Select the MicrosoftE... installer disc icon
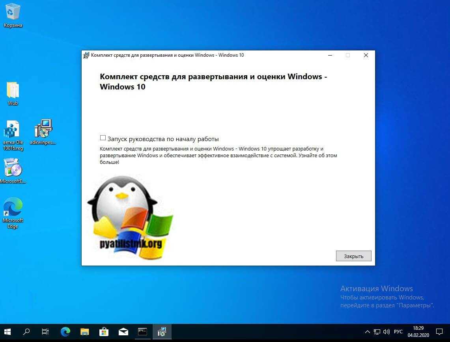The width and height of the screenshot is (450, 342). click(x=13, y=168)
